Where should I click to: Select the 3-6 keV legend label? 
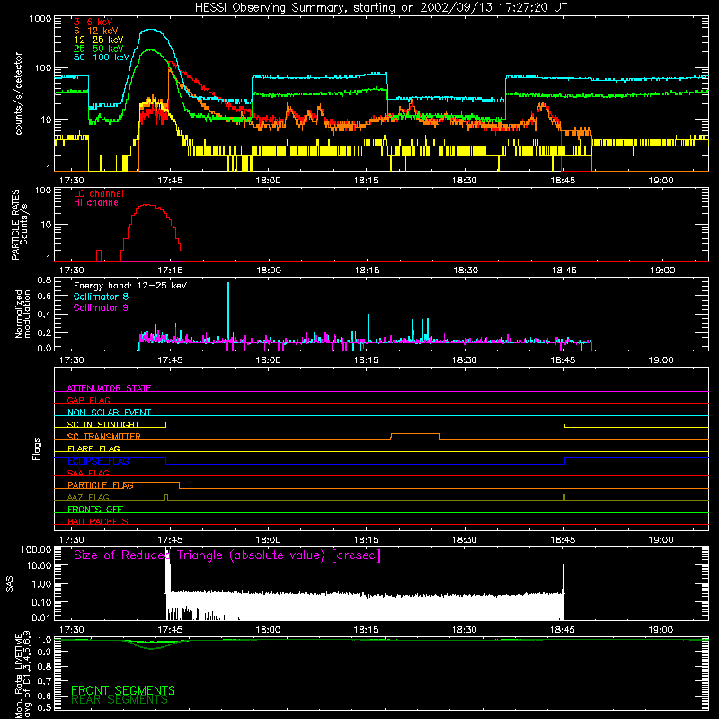[93, 22]
